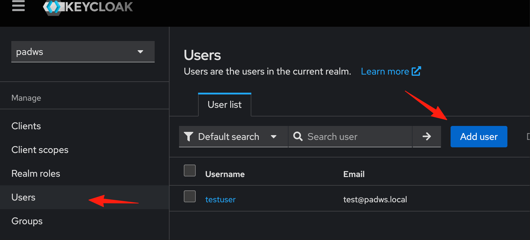Open the Learn more external link icon

point(416,71)
